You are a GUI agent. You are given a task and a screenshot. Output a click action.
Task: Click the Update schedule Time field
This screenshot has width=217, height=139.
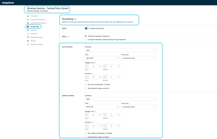point(102,107)
